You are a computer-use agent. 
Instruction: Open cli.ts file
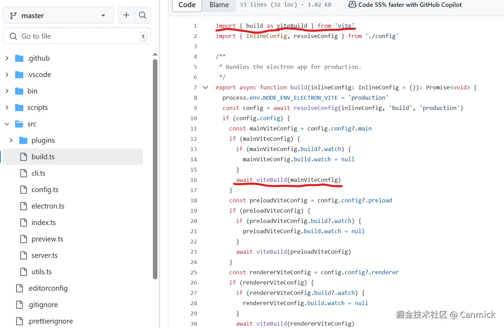pyautogui.click(x=38, y=173)
